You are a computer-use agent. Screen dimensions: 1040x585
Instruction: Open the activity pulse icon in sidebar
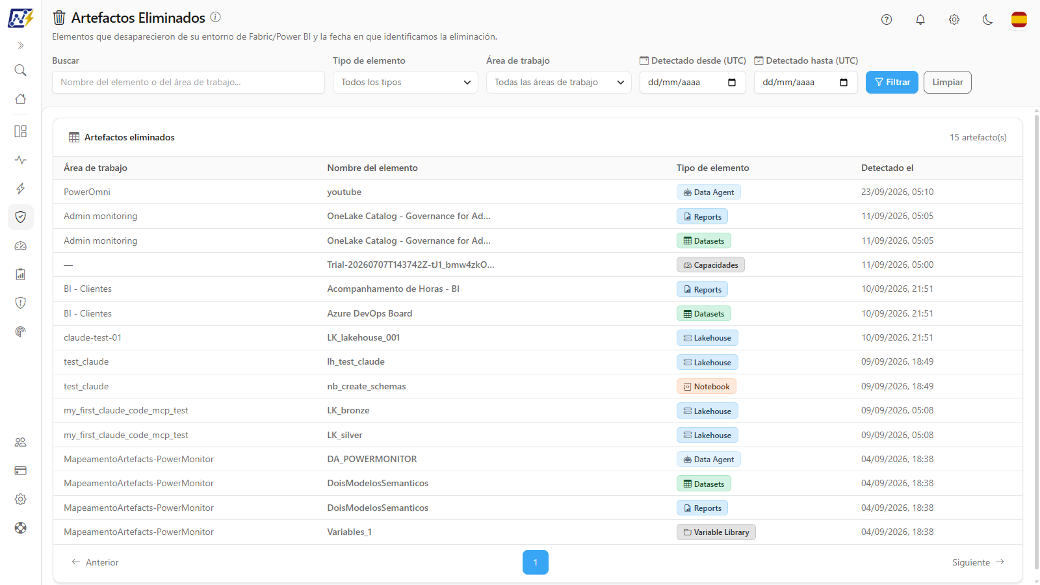click(21, 160)
